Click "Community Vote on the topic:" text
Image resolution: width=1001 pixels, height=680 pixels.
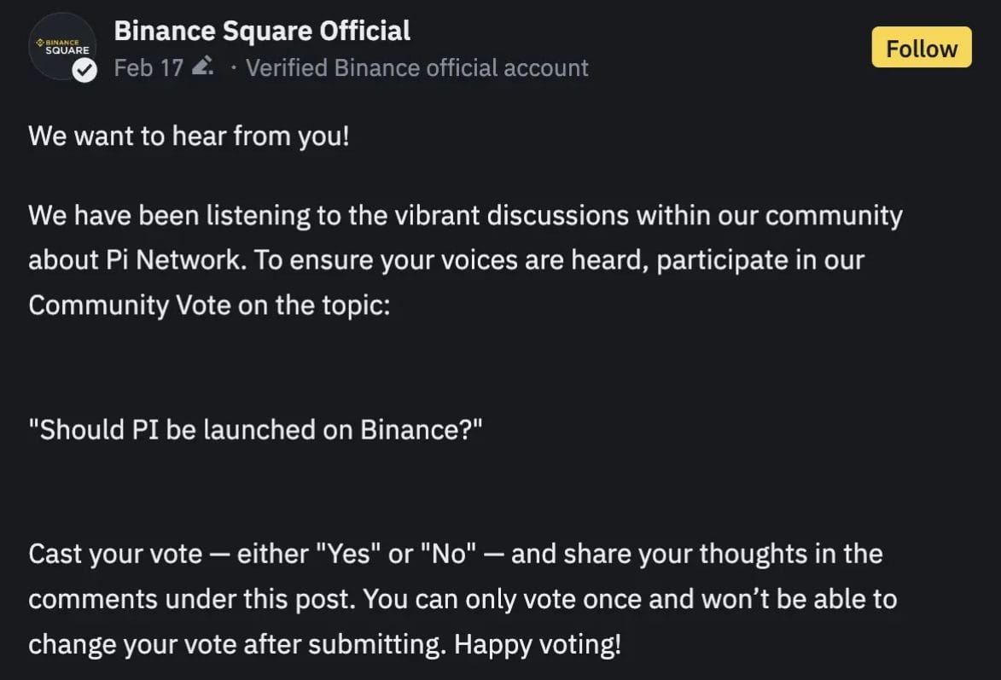point(209,305)
